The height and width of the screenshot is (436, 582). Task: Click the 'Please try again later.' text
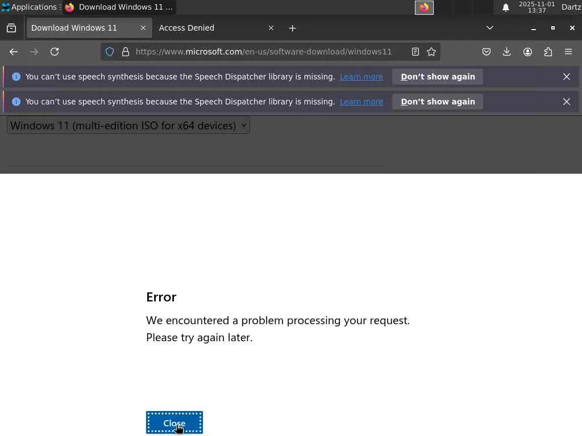point(199,338)
